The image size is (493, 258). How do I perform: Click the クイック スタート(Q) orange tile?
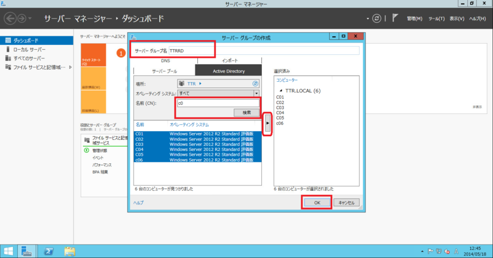click(94, 55)
